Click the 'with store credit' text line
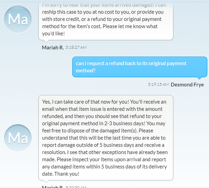This screenshot has height=188, width=209. (x=102, y=19)
